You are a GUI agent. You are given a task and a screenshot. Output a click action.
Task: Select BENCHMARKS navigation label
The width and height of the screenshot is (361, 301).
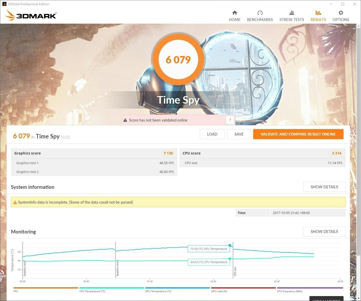[260, 20]
